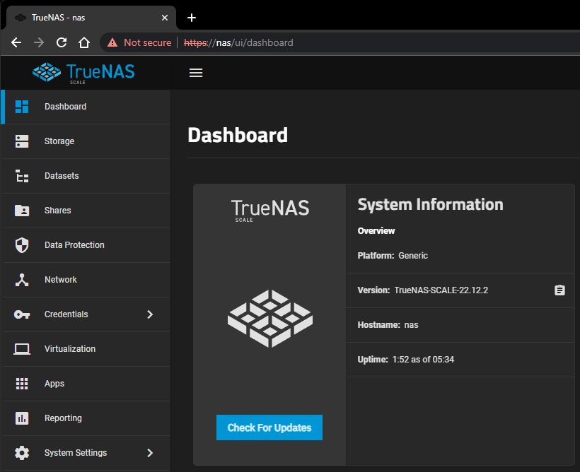Click the Virtualization laptop icon
This screenshot has height=472, width=580.
point(22,349)
